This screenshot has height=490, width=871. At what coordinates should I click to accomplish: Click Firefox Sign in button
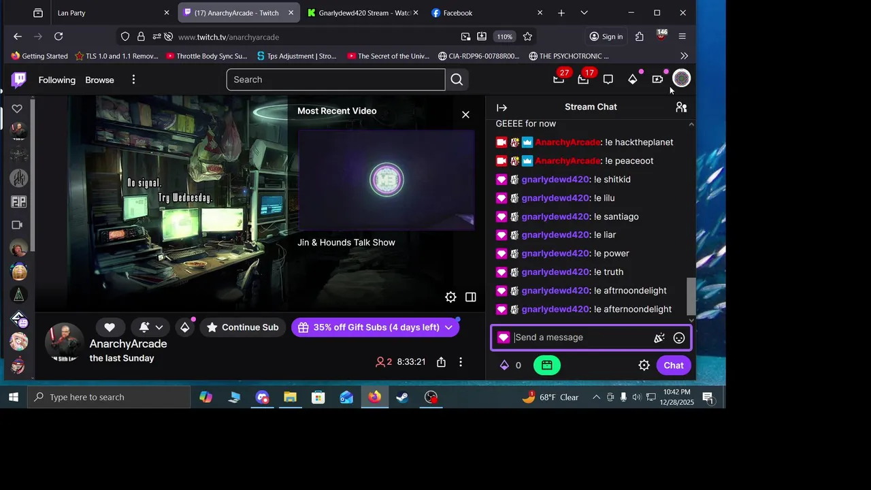pos(606,37)
